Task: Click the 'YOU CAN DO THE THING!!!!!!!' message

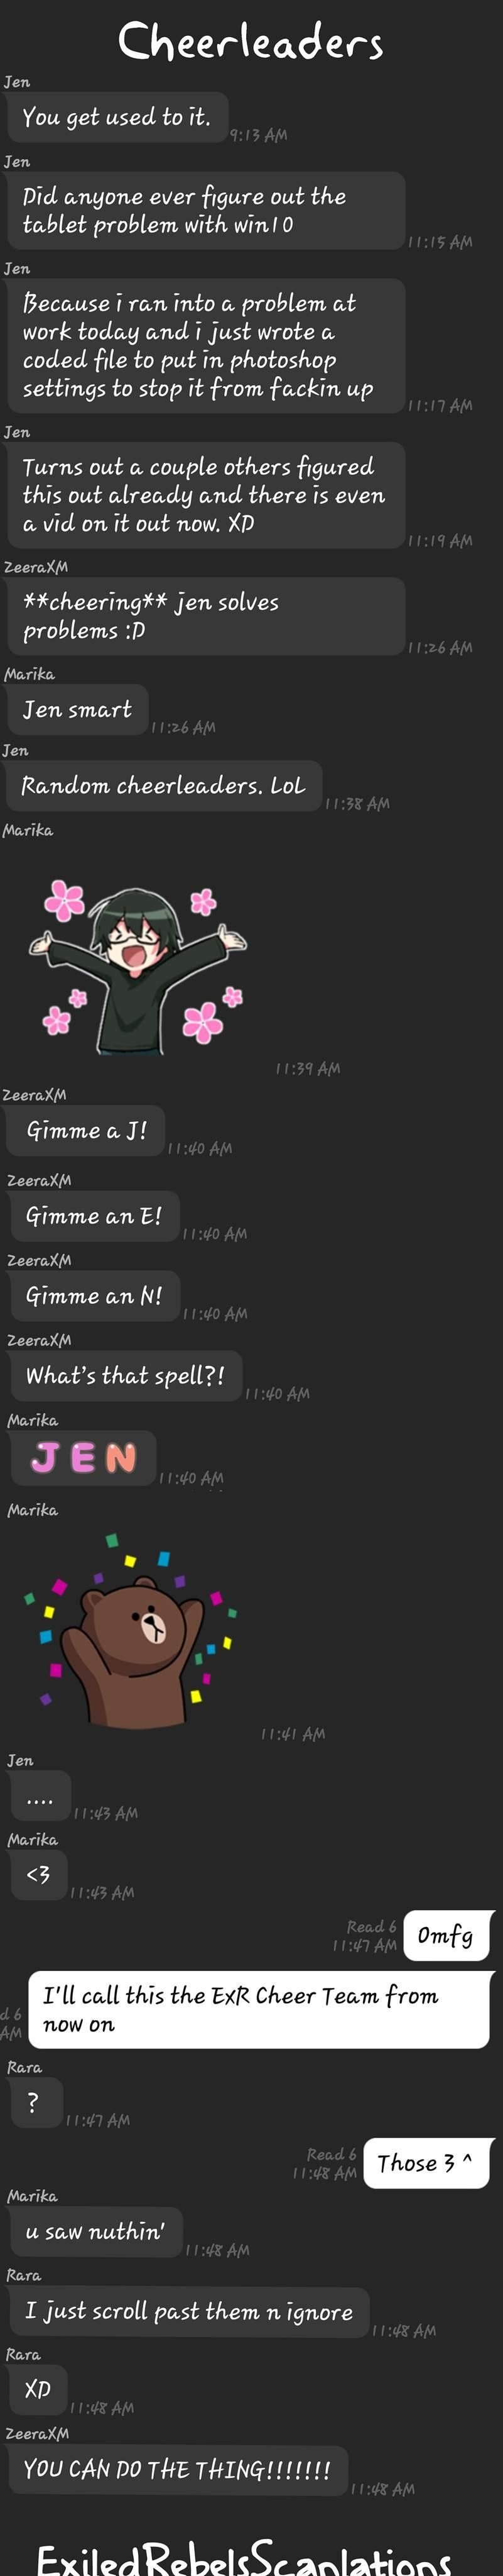Action: click(x=176, y=2470)
